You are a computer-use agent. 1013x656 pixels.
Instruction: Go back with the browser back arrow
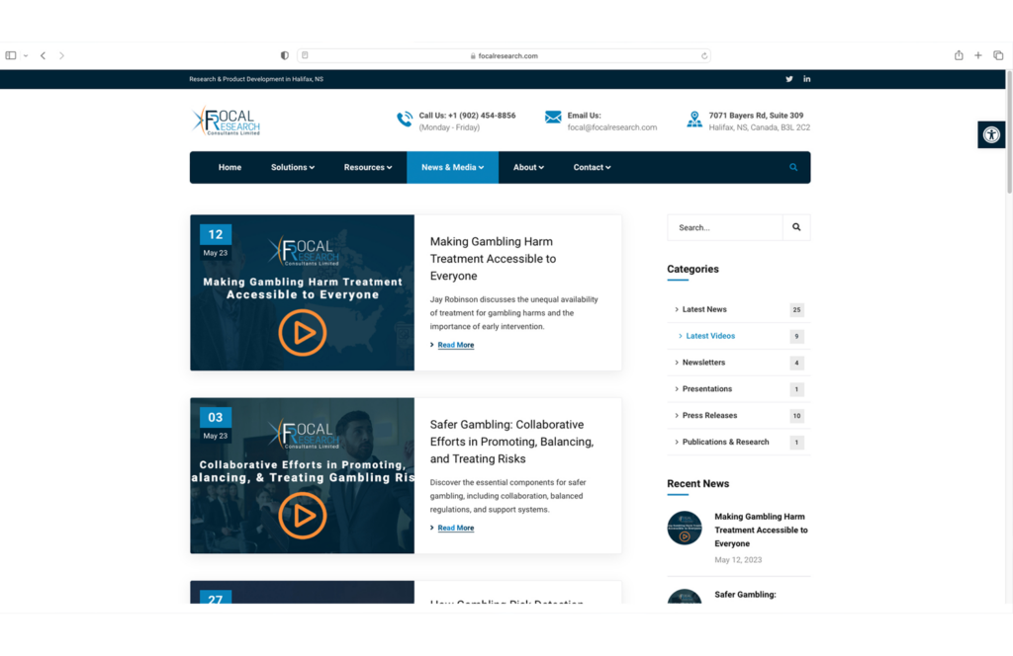click(43, 55)
